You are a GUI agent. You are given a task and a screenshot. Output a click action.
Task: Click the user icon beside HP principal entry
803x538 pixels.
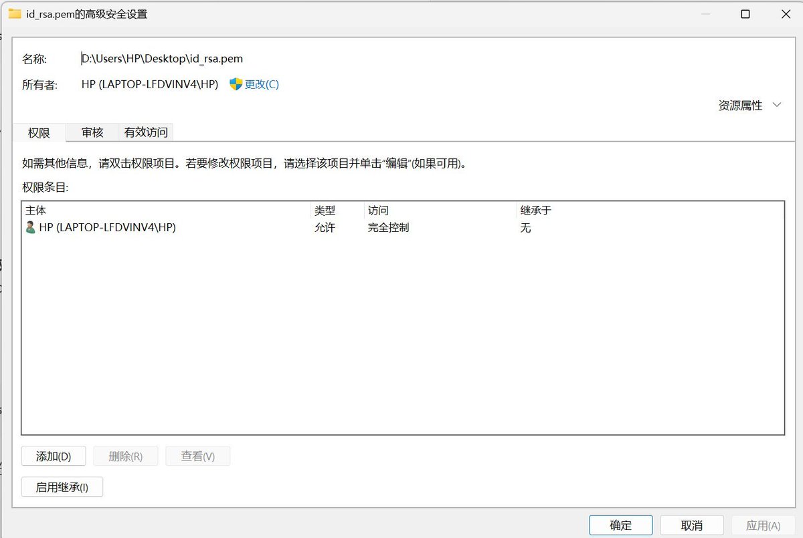click(30, 227)
